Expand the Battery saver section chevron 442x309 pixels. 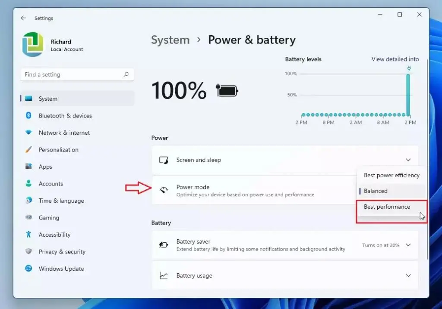tap(408, 245)
